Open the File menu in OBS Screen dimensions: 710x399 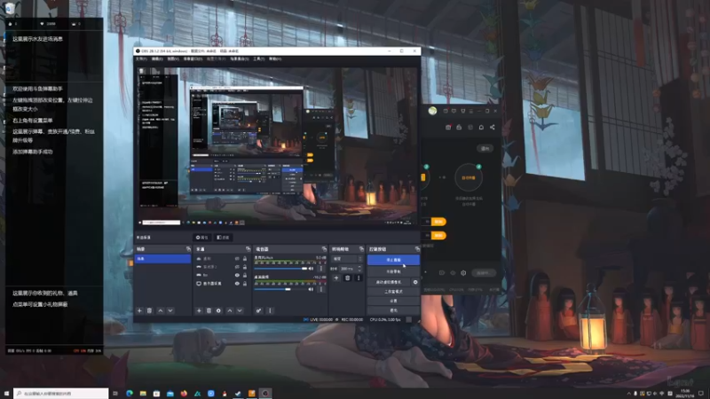point(141,59)
